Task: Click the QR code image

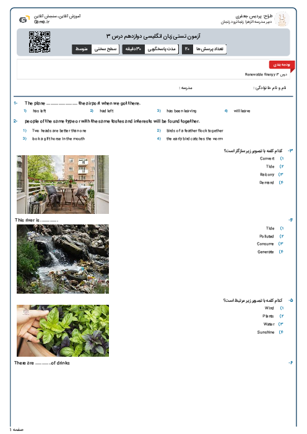Action: (x=40, y=42)
